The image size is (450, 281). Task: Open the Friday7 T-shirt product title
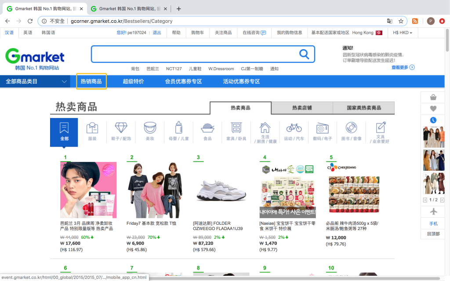click(x=151, y=223)
